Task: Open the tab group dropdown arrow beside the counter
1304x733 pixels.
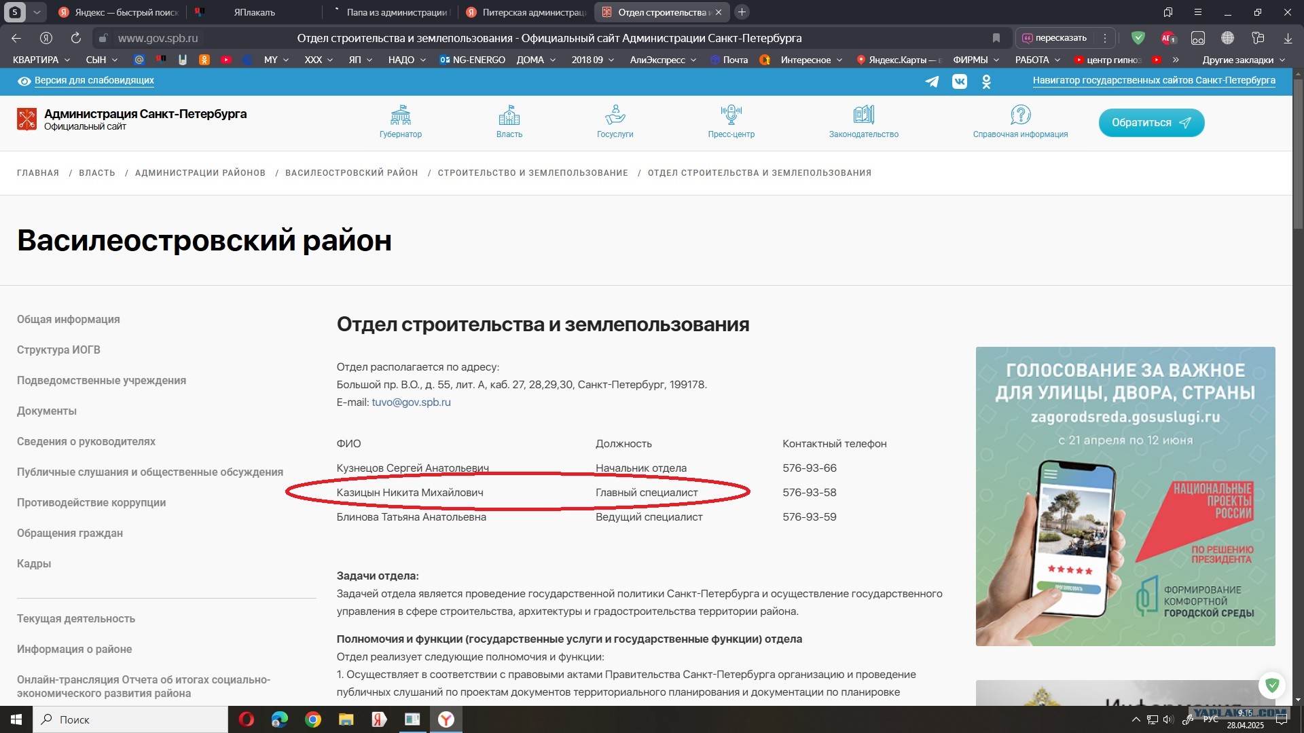Action: point(37,12)
